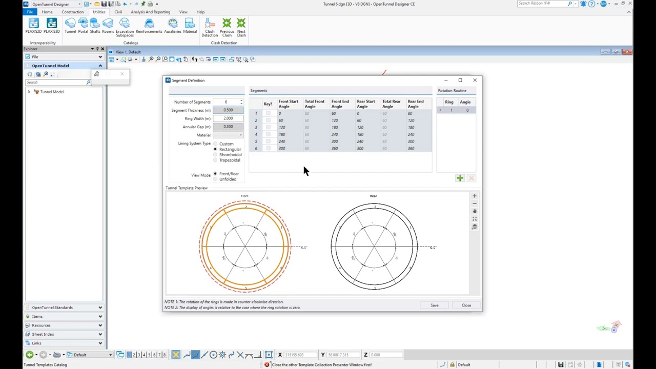Tick the Key checkbox for segment 1
The width and height of the screenshot is (656, 369).
pyautogui.click(x=268, y=113)
